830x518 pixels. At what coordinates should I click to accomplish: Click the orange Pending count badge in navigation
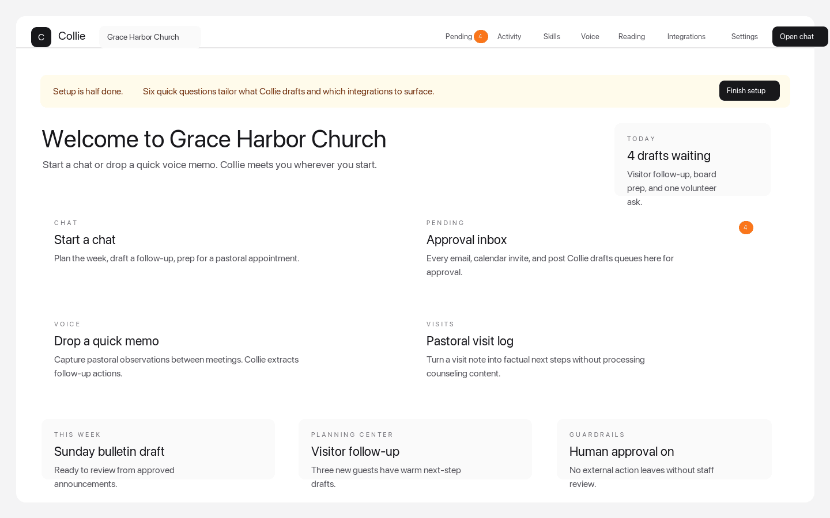[481, 37]
